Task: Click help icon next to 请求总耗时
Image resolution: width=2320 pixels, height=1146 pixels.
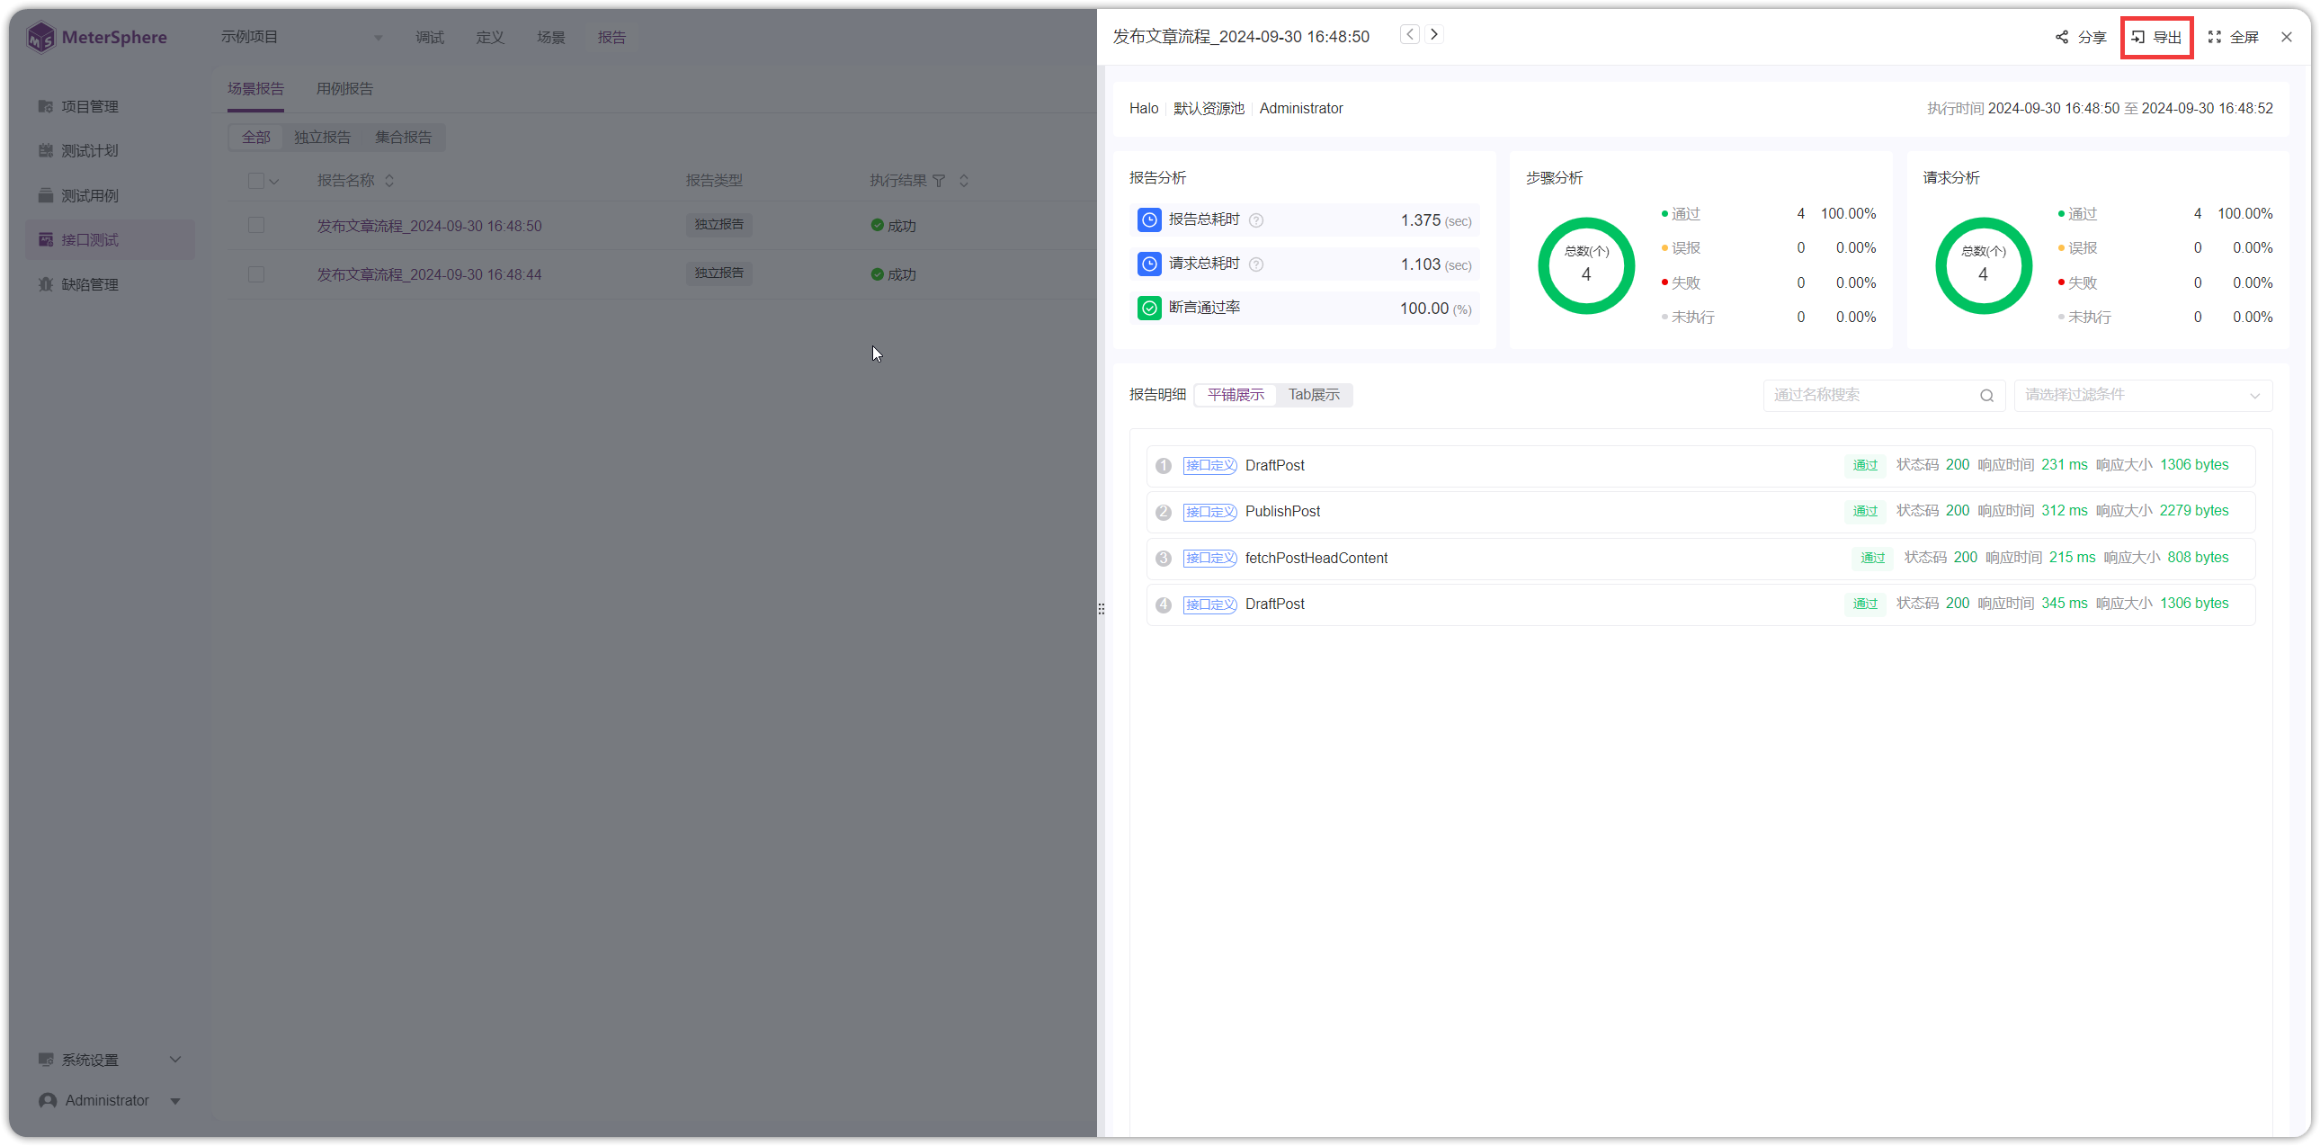Action: click(x=1256, y=264)
